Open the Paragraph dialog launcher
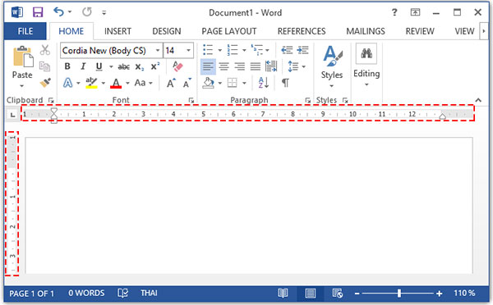This screenshot has width=493, height=305. (x=307, y=100)
